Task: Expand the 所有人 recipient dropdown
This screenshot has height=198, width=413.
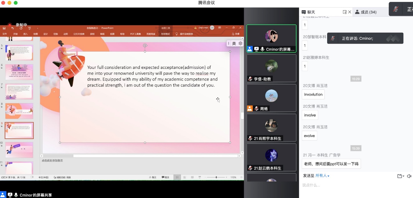Action: pos(322,176)
